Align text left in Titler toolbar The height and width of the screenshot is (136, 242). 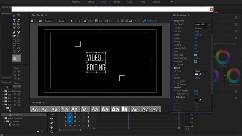click(118, 21)
